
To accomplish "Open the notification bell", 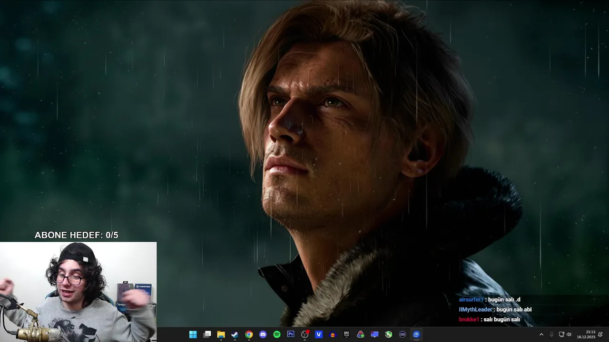I will [x=600, y=334].
